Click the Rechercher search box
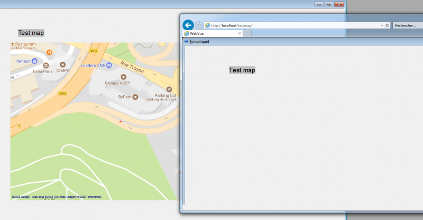The width and height of the screenshot is (423, 220). (408, 25)
